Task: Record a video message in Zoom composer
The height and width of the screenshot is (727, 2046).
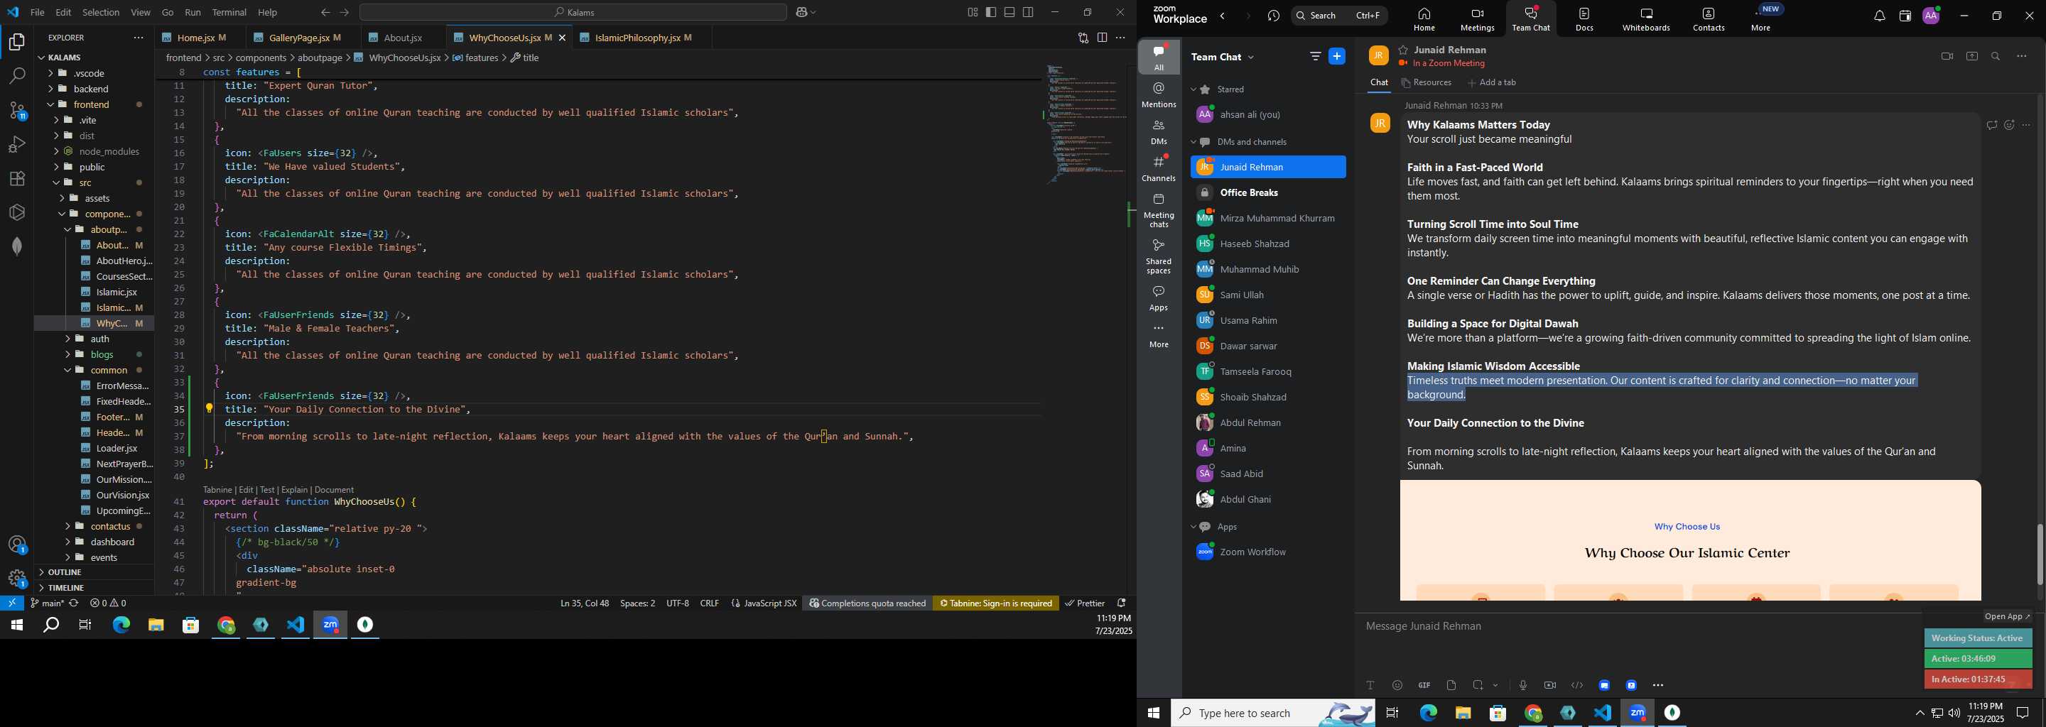Action: [1549, 685]
